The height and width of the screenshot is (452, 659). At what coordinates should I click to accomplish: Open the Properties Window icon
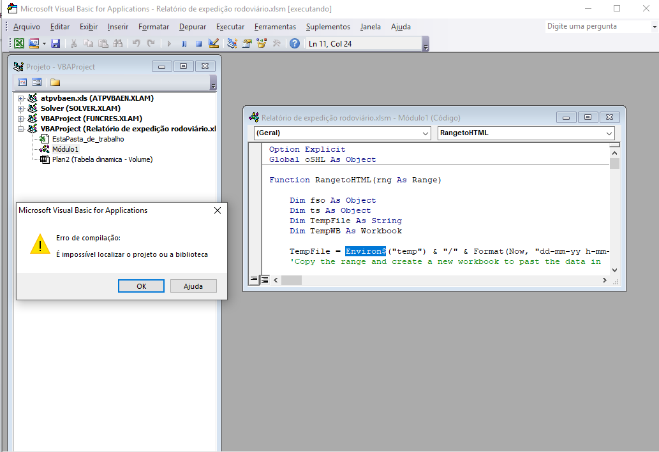coord(247,43)
